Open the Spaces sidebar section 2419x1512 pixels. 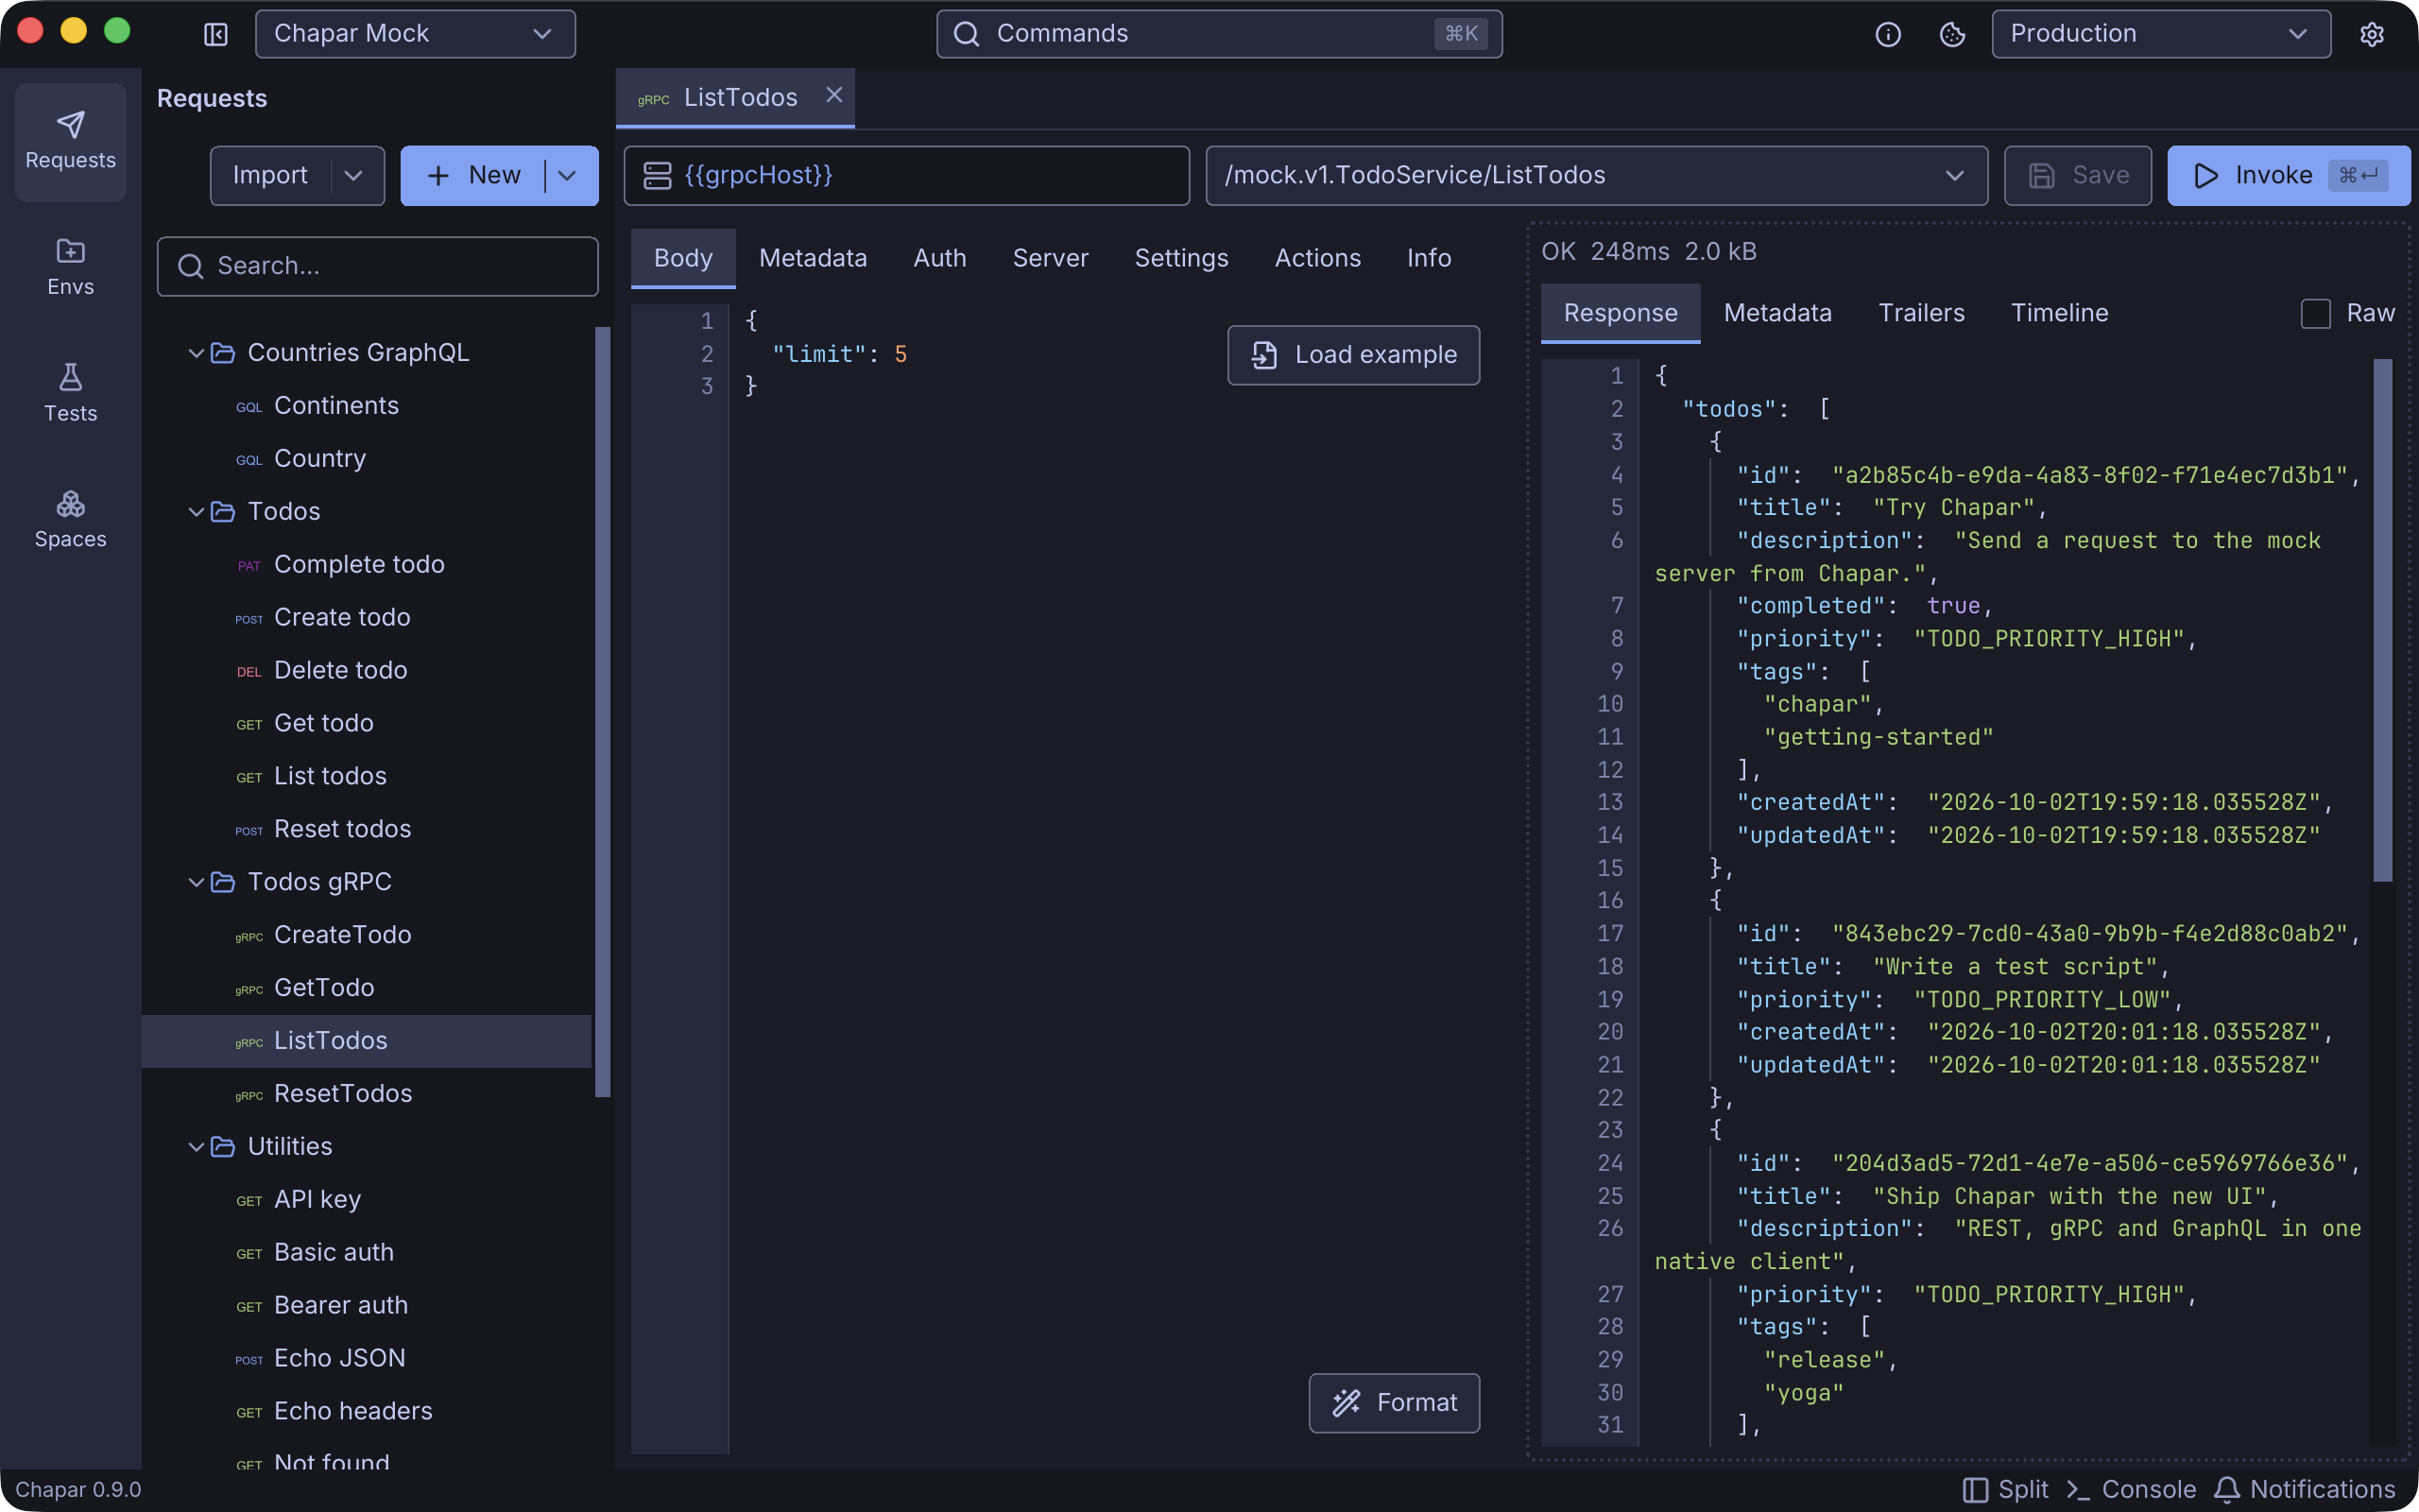(x=70, y=519)
